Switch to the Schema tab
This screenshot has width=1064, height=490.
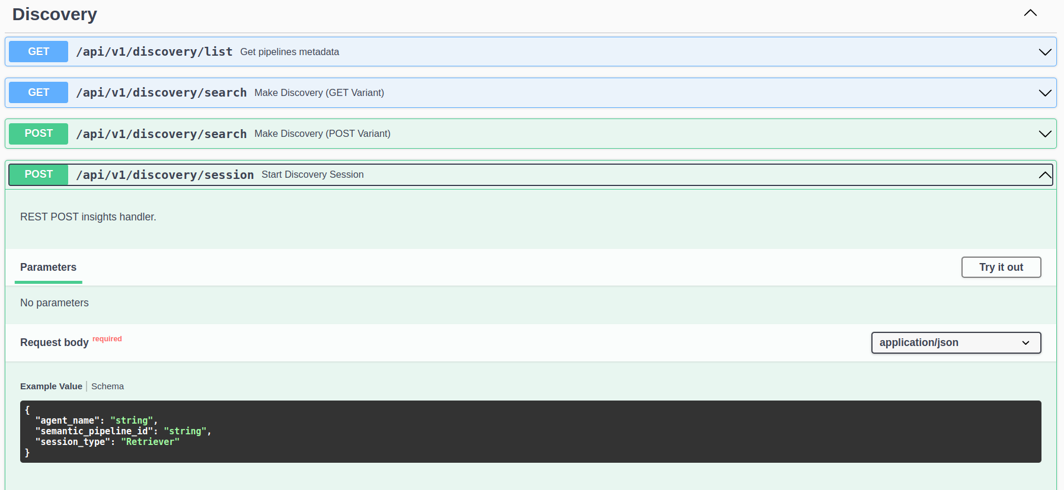pyautogui.click(x=107, y=386)
